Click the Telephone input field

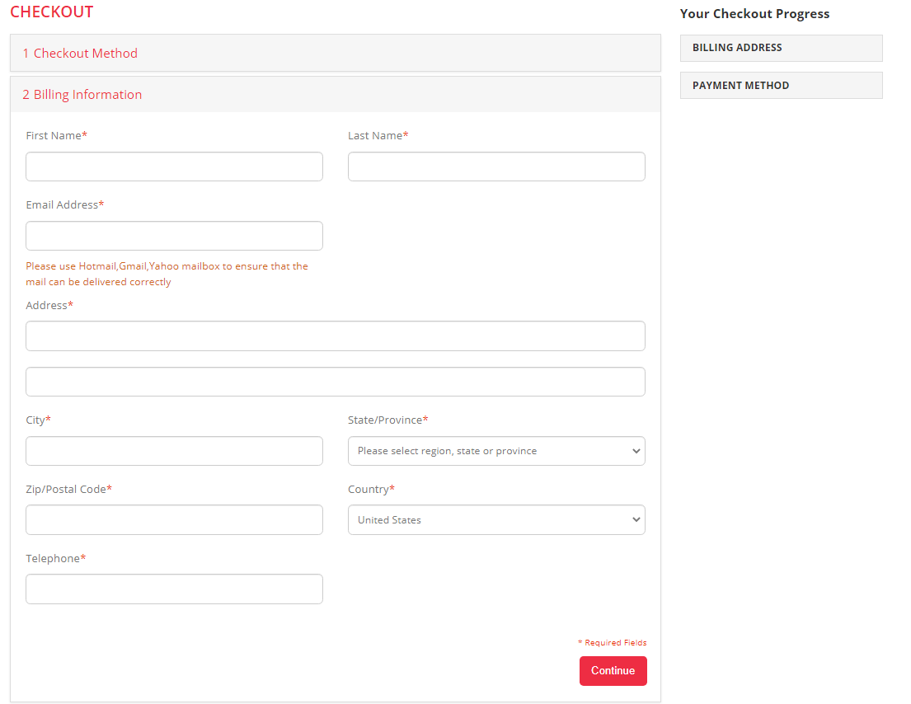click(x=174, y=589)
